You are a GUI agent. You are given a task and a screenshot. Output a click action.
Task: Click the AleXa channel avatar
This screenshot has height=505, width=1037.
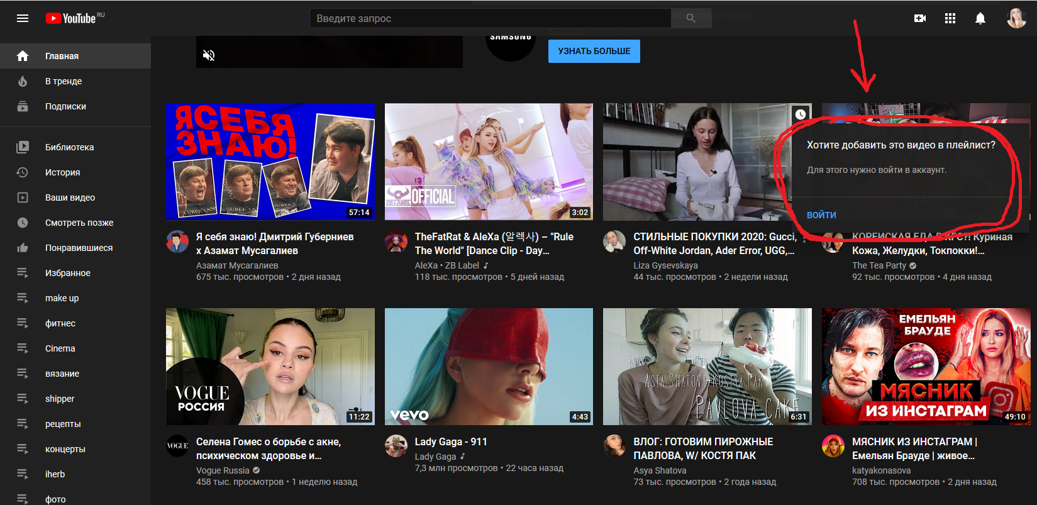pos(396,241)
